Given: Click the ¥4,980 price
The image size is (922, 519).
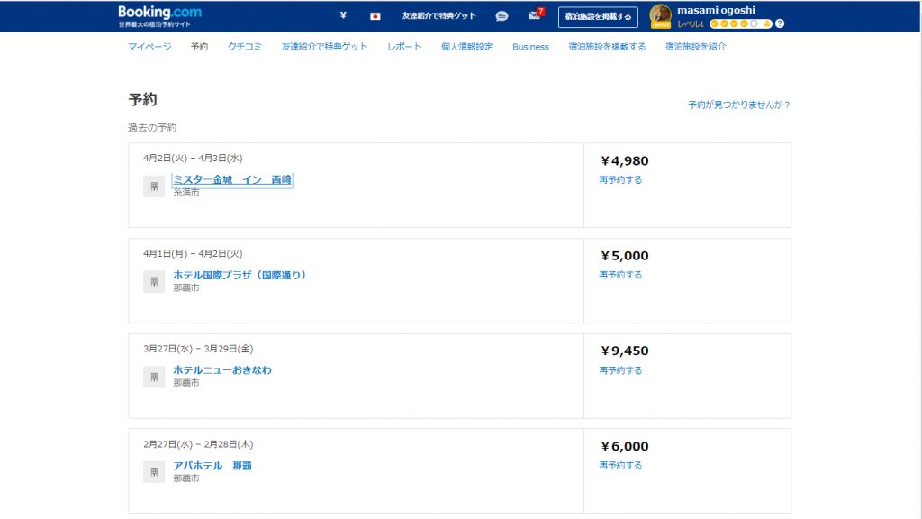Looking at the screenshot, I should tap(625, 161).
